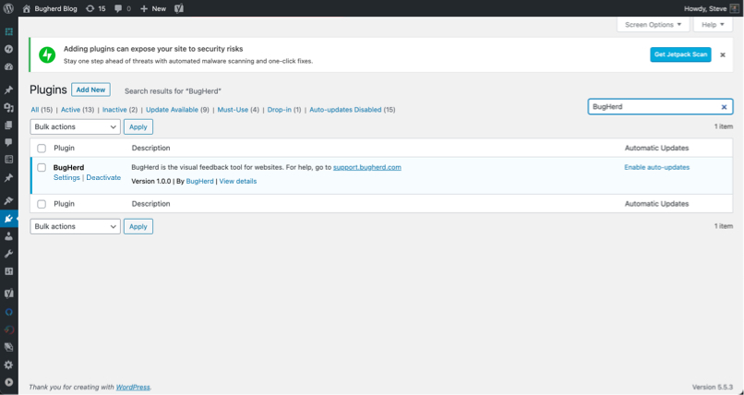Screen dimensions: 744x395
Task: Open View details for BugHerd
Action: [x=238, y=181]
